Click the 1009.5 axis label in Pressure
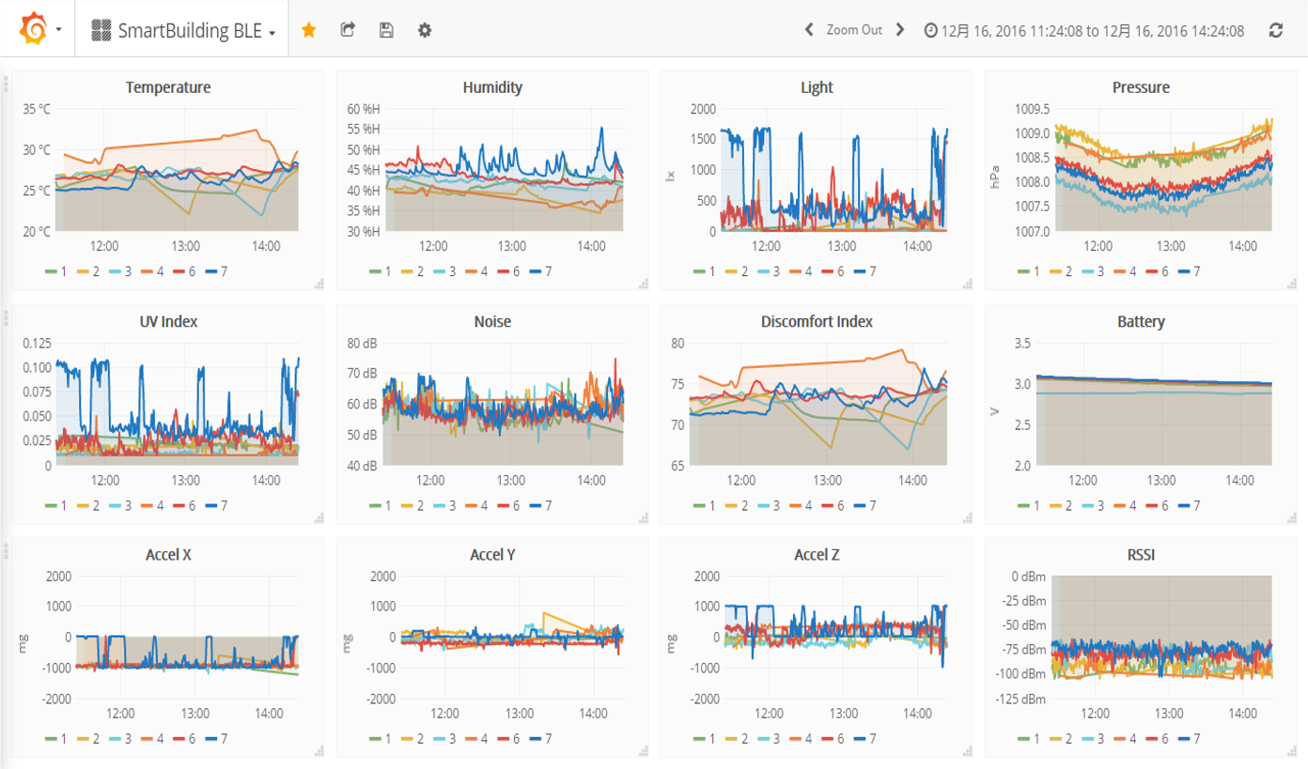This screenshot has width=1308, height=769. coord(1032,109)
